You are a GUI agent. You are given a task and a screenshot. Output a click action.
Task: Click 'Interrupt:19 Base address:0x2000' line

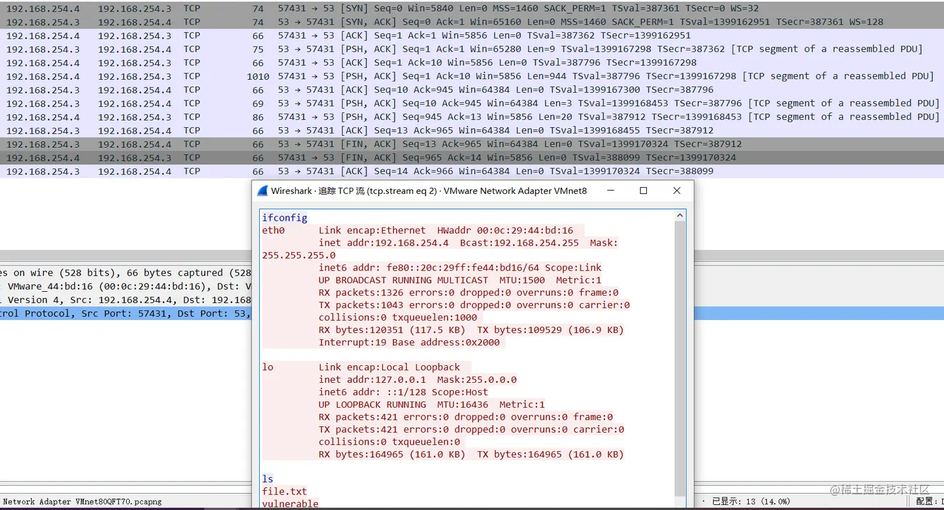409,342
